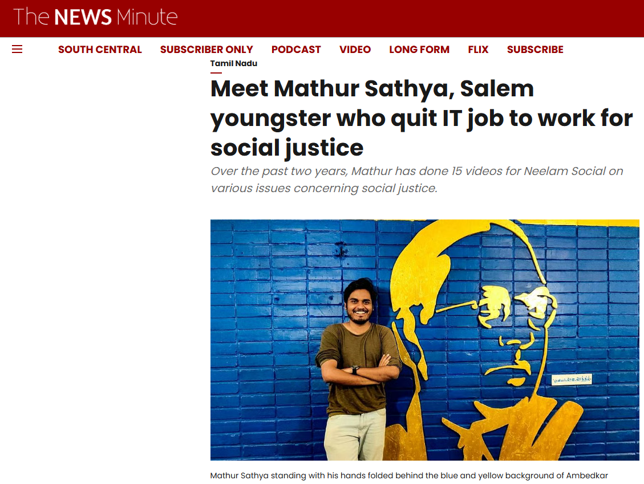Open the hamburger menu
The width and height of the screenshot is (644, 484).
coord(17,50)
